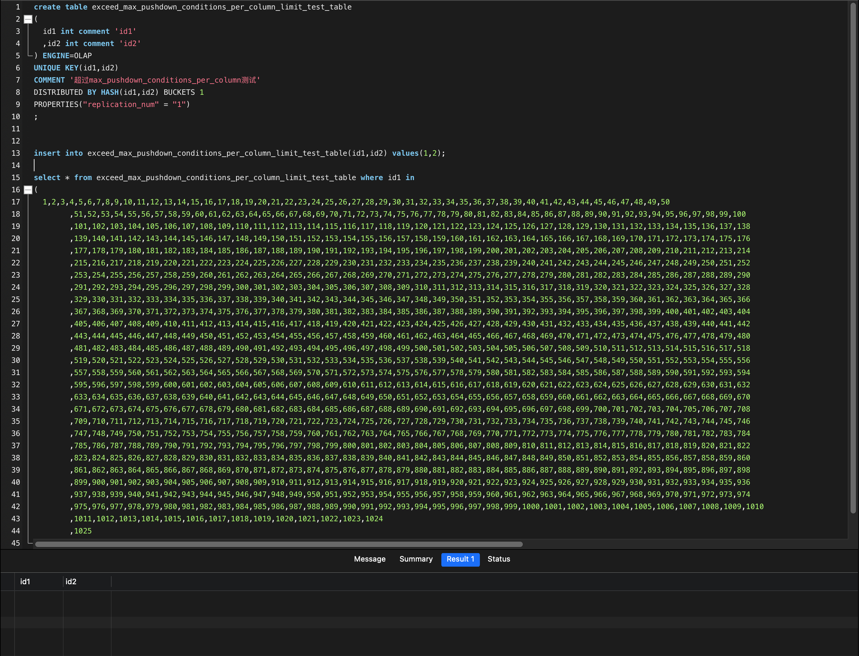The width and height of the screenshot is (859, 656).
Task: Click the id2 column header
Action: (x=71, y=582)
